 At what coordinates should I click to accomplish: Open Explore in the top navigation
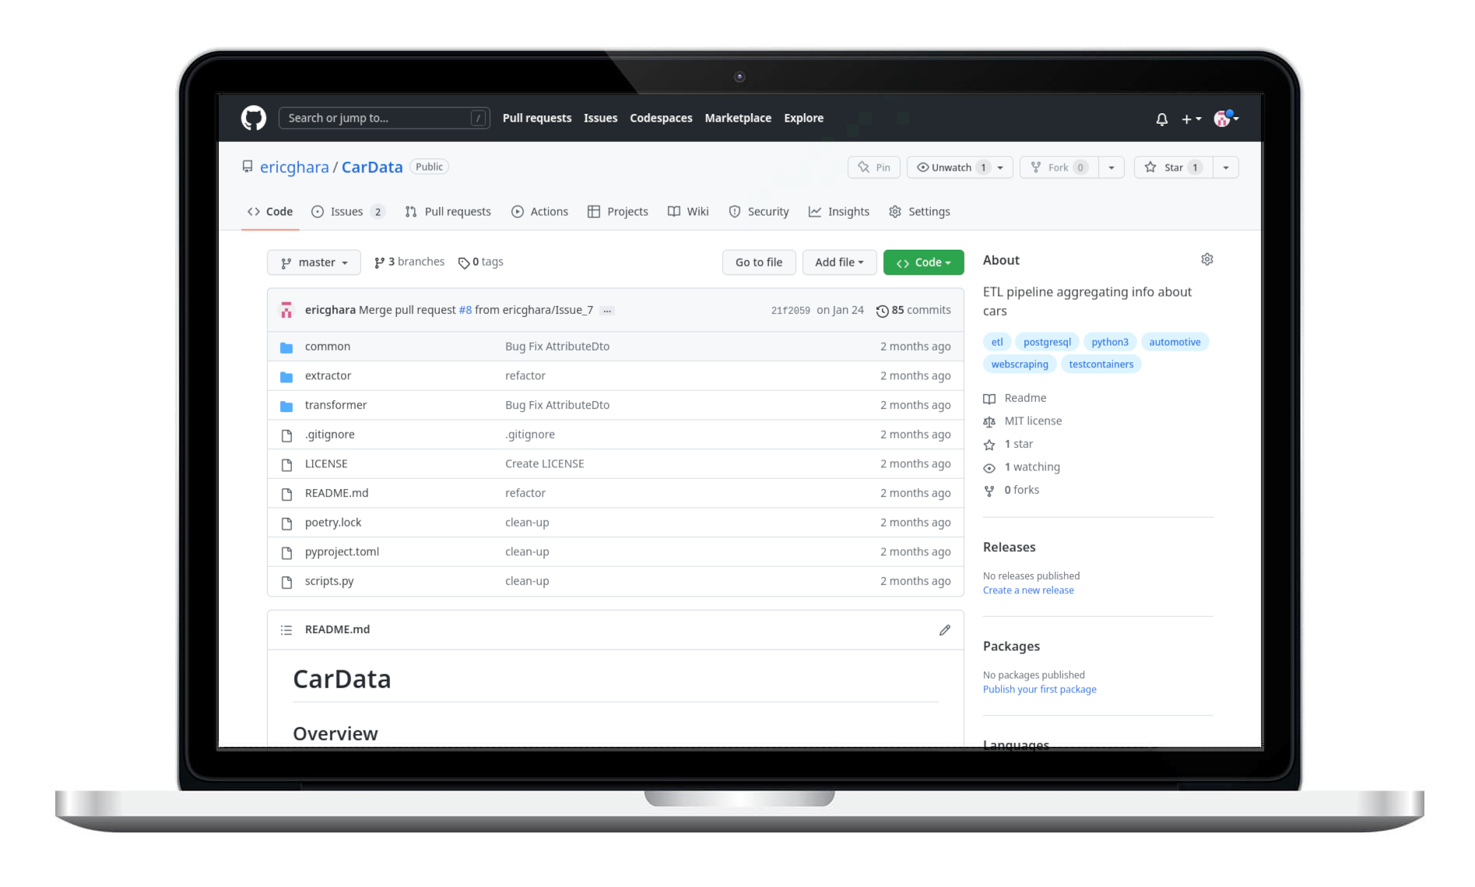[x=803, y=118]
